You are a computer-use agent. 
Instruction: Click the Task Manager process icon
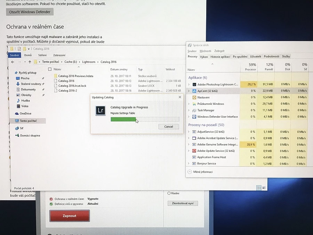click(x=194, y=110)
